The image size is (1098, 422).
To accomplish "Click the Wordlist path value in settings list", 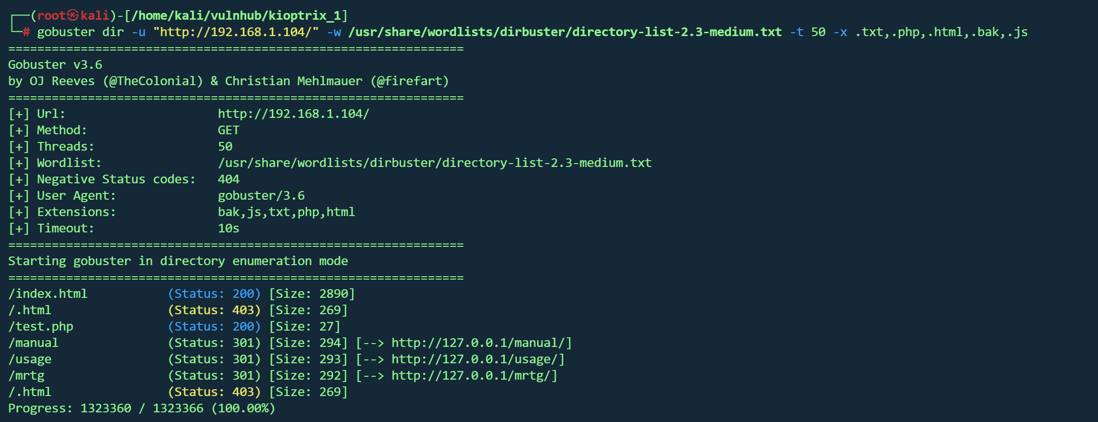I will [434, 163].
